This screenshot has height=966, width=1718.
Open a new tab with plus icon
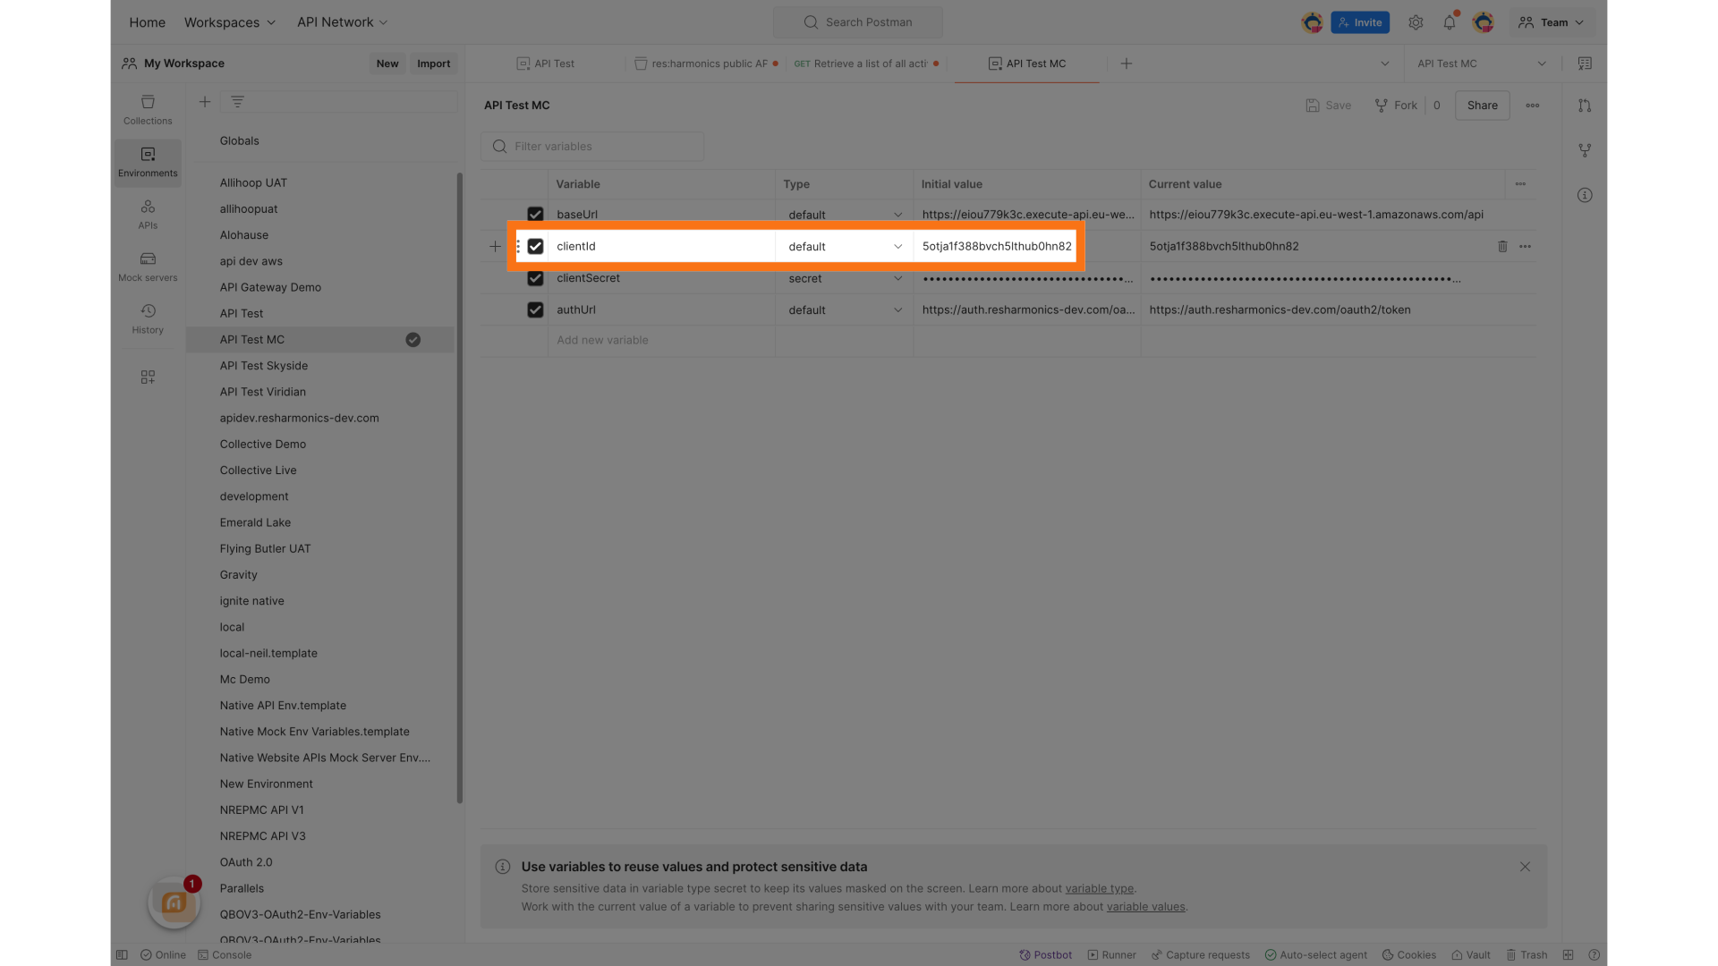[1127, 64]
